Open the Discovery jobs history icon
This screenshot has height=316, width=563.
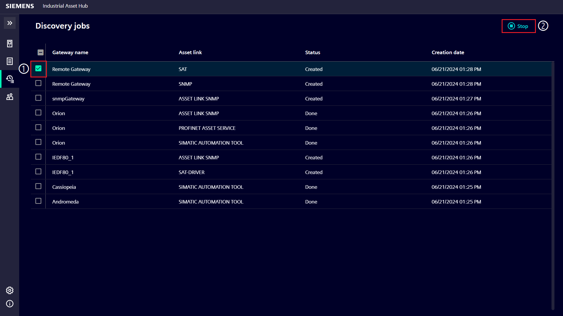tap(10, 79)
